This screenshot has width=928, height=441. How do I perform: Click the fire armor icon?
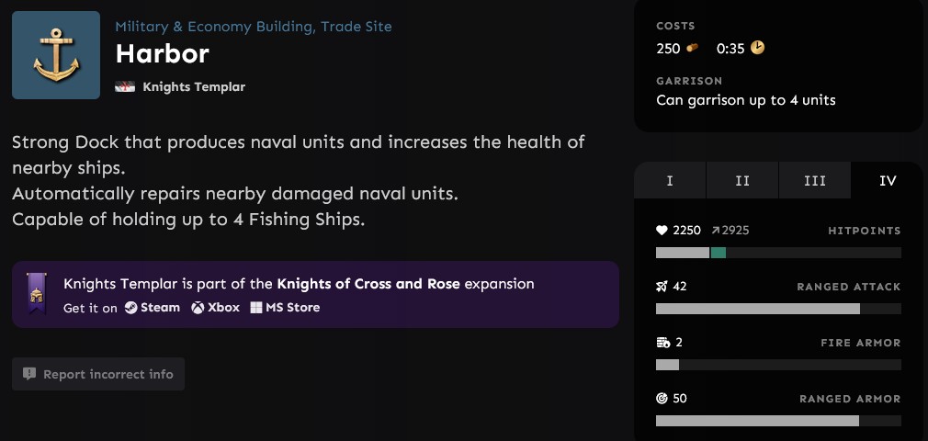click(663, 343)
